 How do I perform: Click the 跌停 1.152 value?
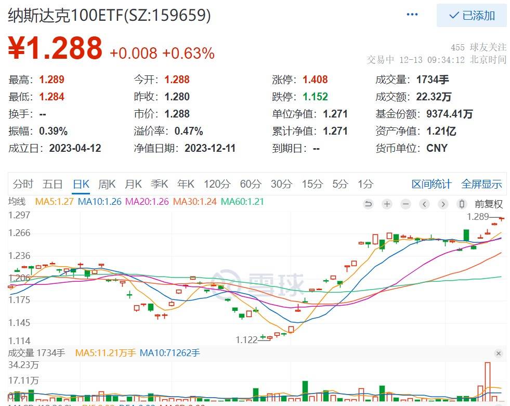click(315, 97)
